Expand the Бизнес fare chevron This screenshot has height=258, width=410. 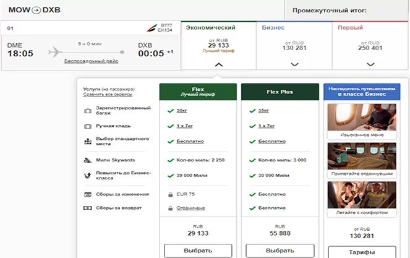pos(295,64)
